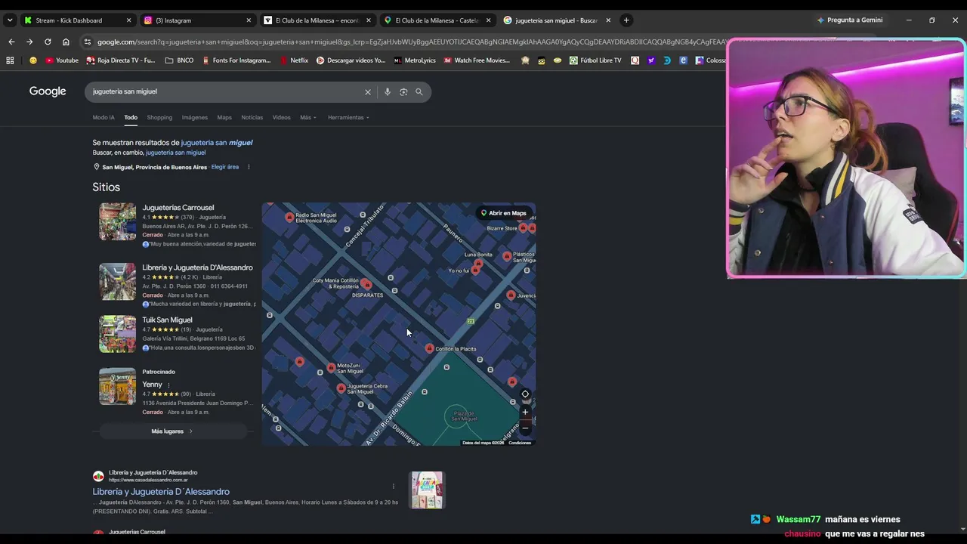Click Pregunta a Gemini button
The width and height of the screenshot is (967, 544).
coord(850,20)
